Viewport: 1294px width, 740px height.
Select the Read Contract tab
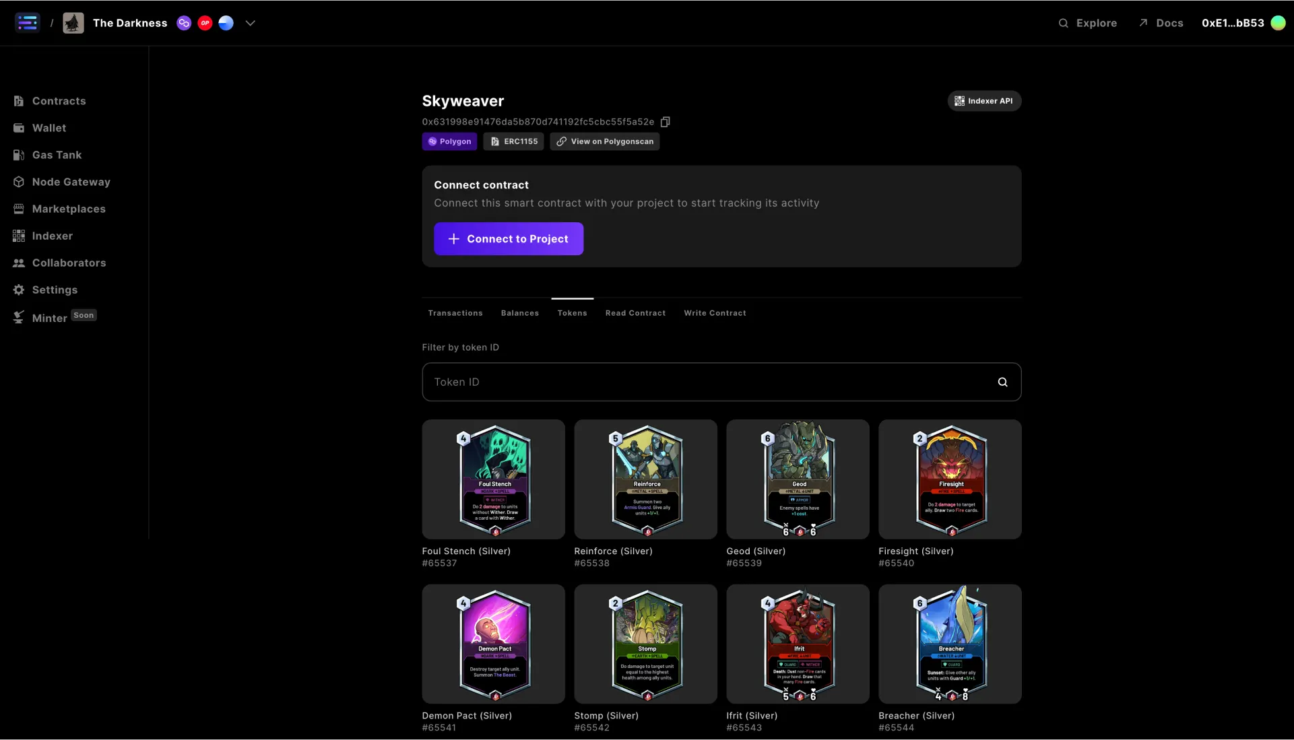pyautogui.click(x=635, y=312)
